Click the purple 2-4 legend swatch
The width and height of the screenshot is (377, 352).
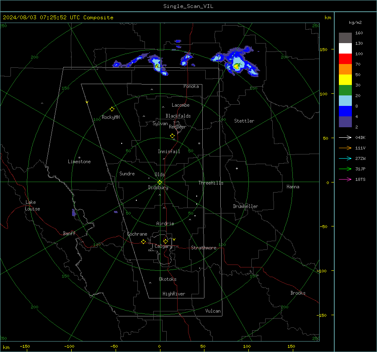(x=345, y=121)
